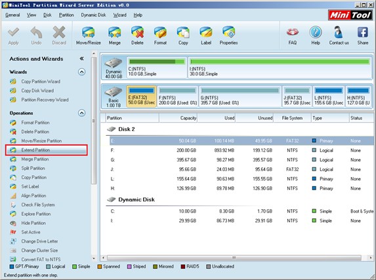Select G: partition block in disk map

240,96
